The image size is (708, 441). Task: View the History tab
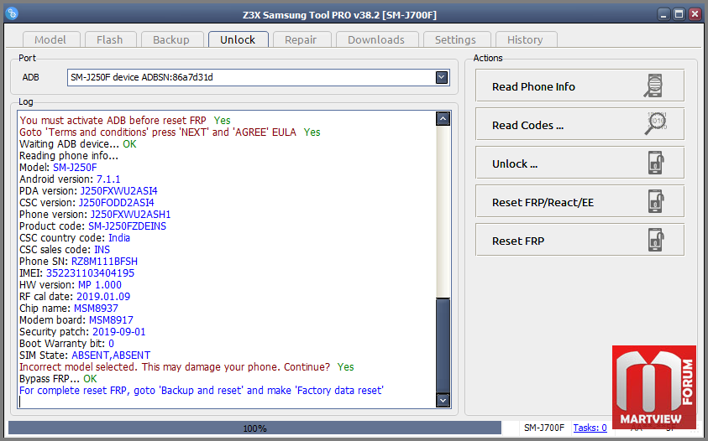point(525,39)
